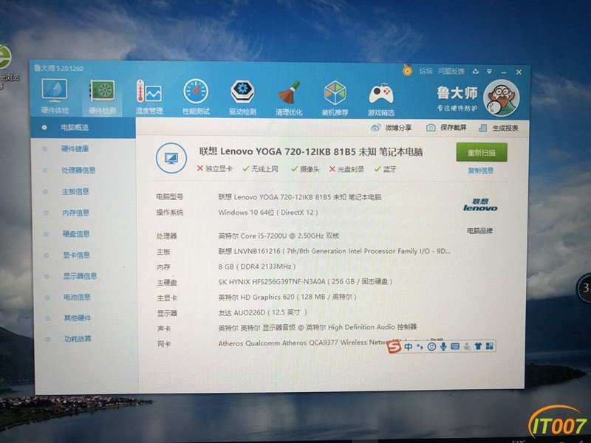The height and width of the screenshot is (443, 591).
Task: Open 硬盘信息 disk info
Action: [x=76, y=234]
